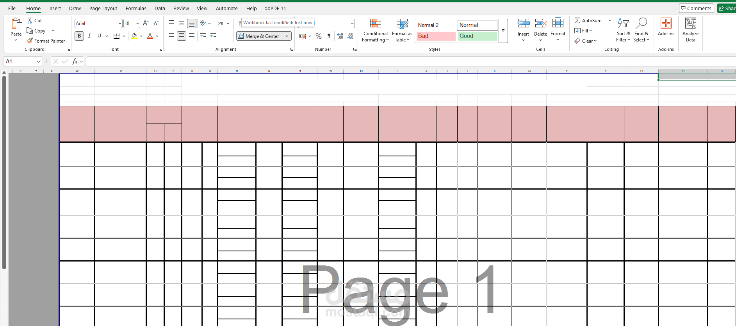
Task: Click the Cut scissors icon
Action: (x=30, y=20)
